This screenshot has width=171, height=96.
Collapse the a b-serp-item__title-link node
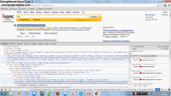pos(15,80)
